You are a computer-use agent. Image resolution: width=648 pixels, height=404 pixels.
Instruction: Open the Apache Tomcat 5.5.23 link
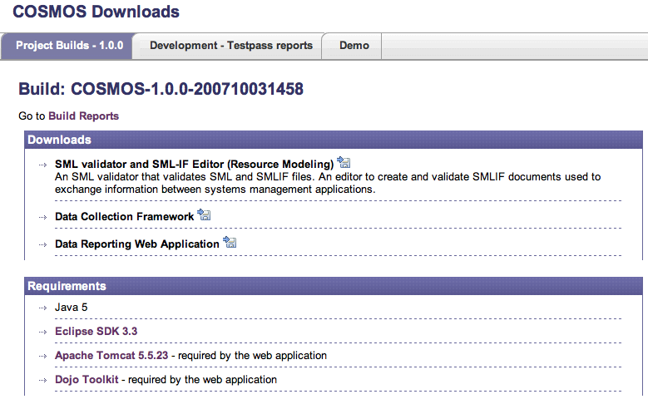click(x=111, y=355)
